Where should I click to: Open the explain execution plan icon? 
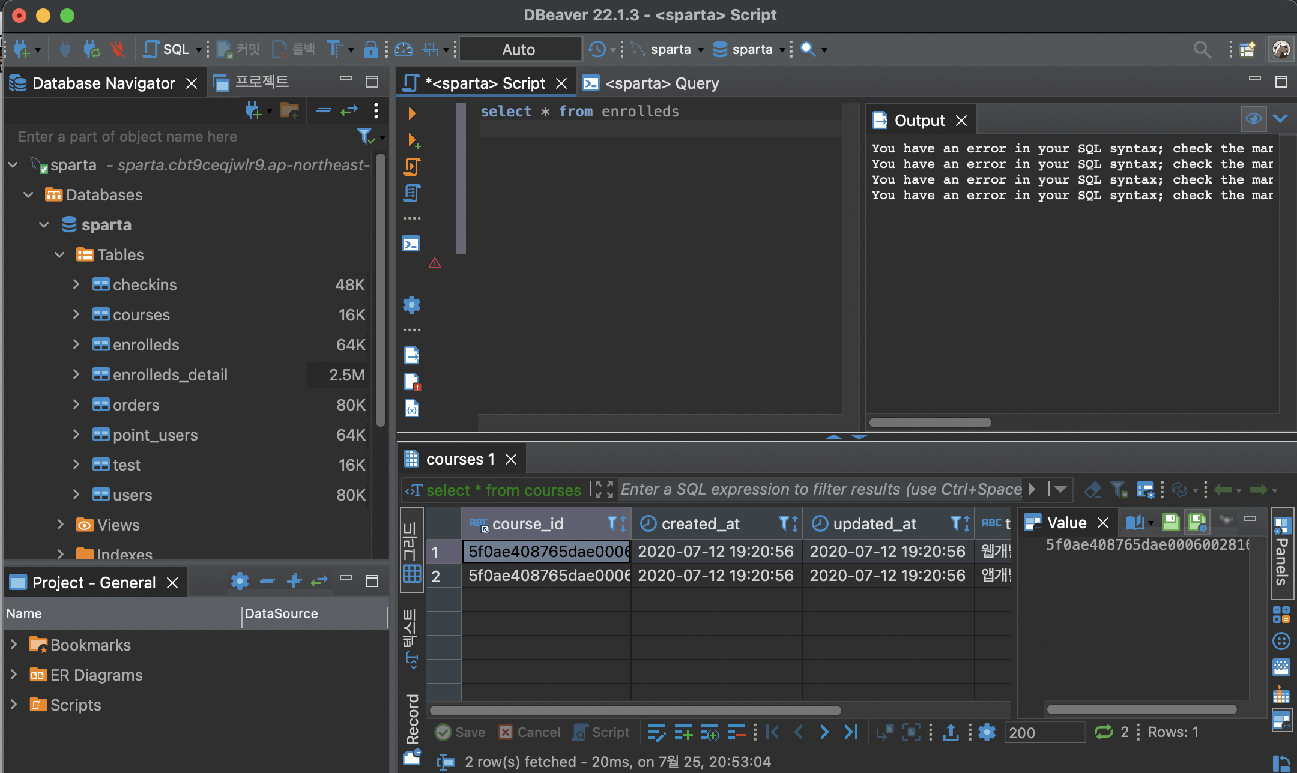click(412, 193)
